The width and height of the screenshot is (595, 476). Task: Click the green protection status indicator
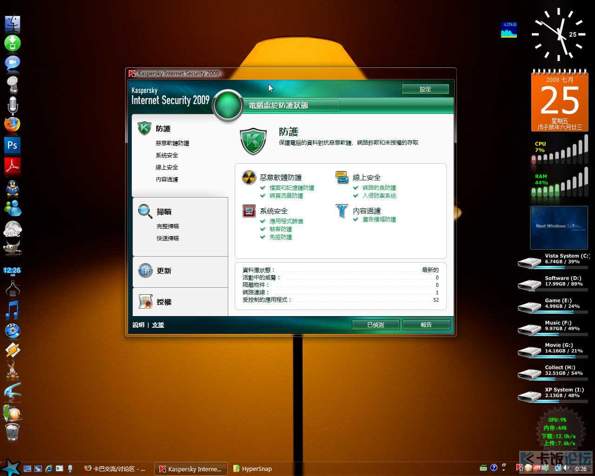tap(228, 106)
